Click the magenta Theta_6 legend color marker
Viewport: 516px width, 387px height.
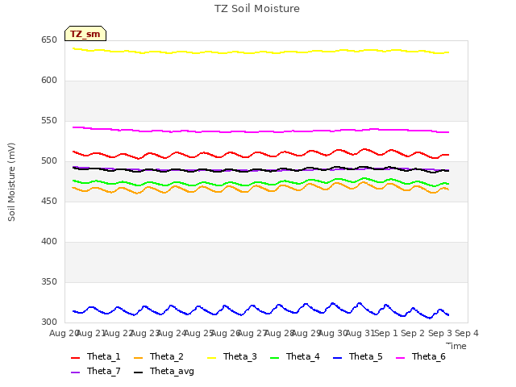[x=400, y=358]
